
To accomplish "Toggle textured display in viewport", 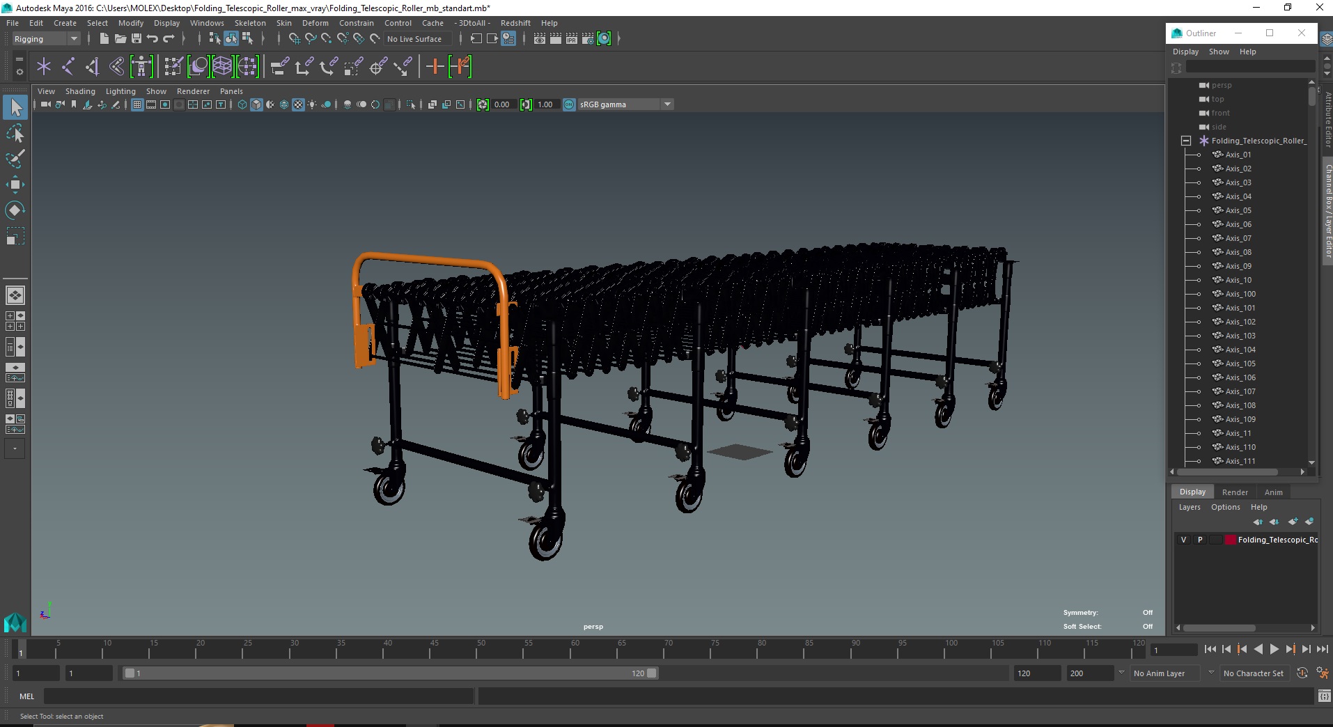I will point(298,104).
